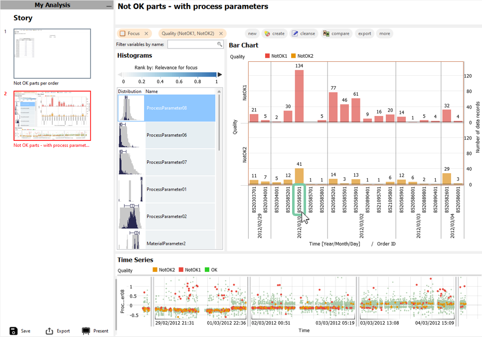
Task: Click the create toolbar icon
Action: (x=267, y=33)
